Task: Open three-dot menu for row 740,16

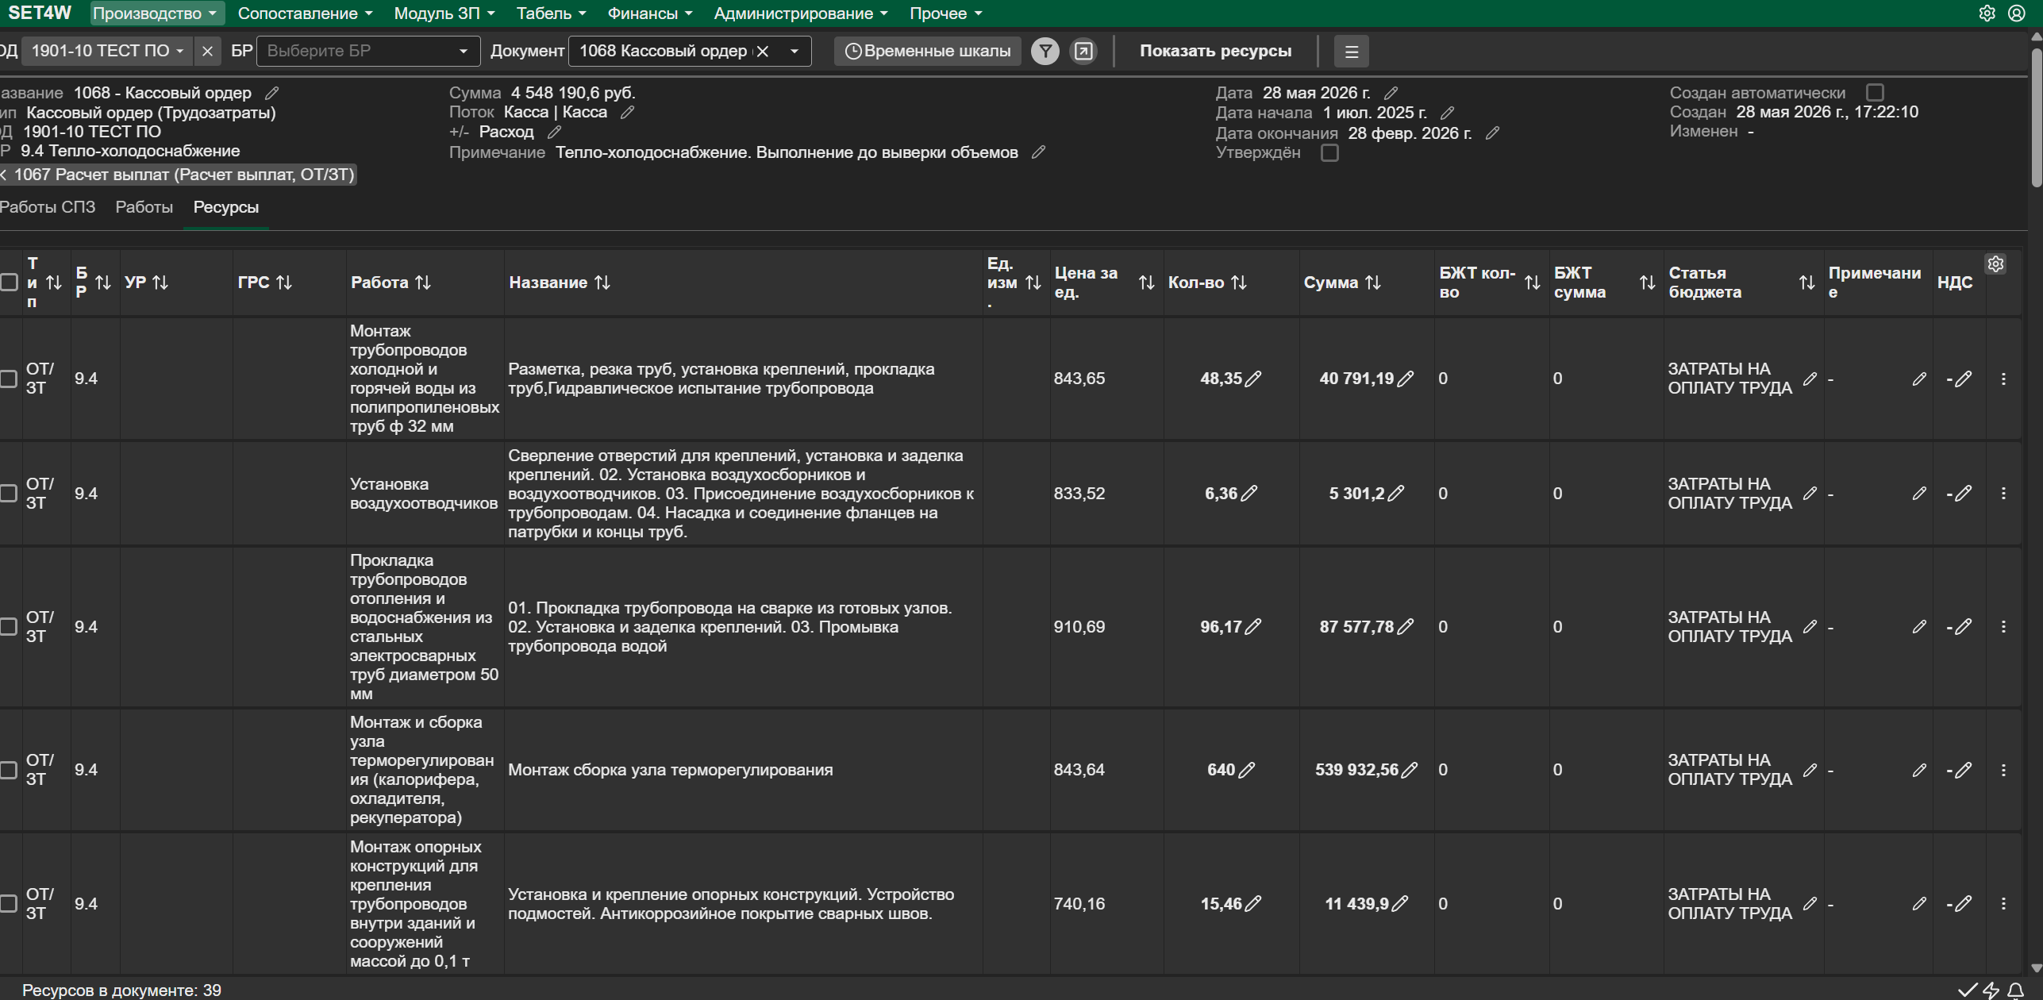Action: coord(2003,904)
